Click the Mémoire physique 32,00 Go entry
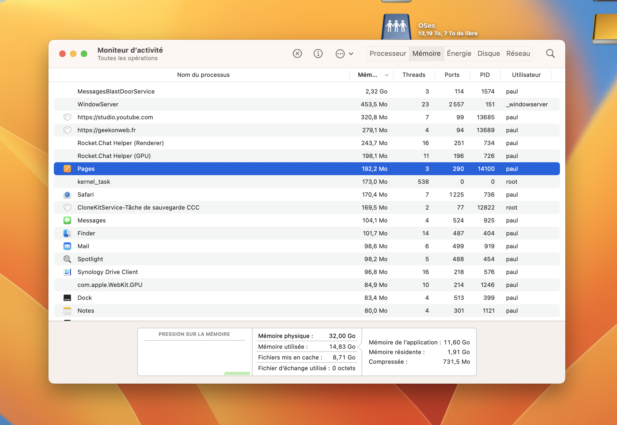 [x=307, y=336]
